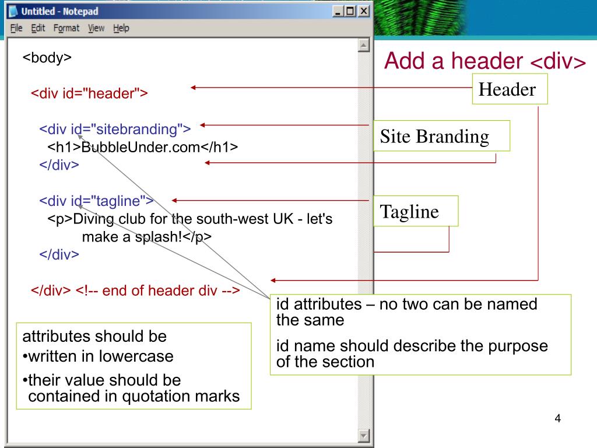The height and width of the screenshot is (448, 597).
Task: Click the vertical scrollbar track in Notepad
Action: coord(364,240)
